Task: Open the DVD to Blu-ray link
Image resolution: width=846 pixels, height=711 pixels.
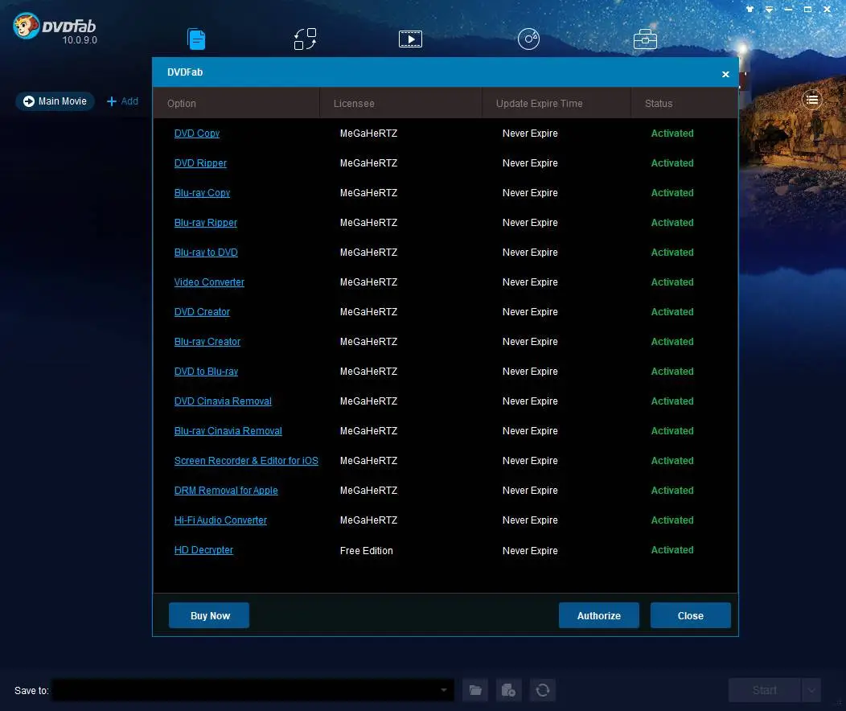Action: click(x=206, y=371)
